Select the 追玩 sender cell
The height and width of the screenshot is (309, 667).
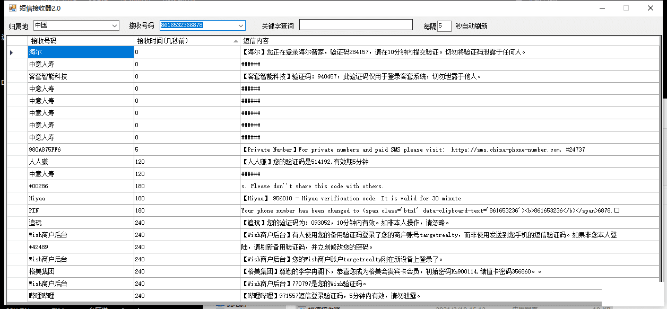coord(81,223)
